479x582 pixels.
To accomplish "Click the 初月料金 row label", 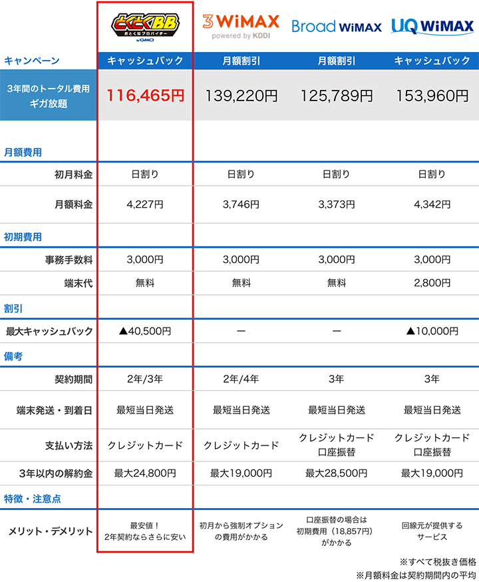I will (73, 174).
